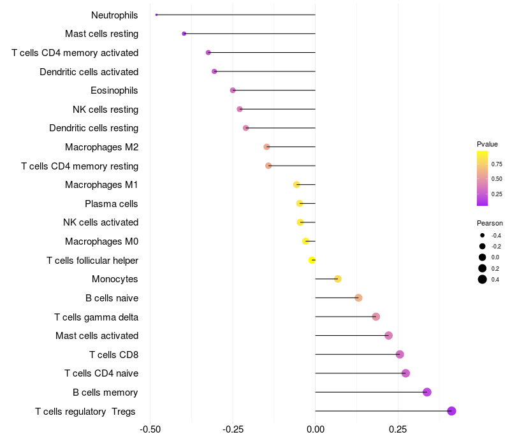Click the Neutrophils data point
510x446 pixels.
point(156,15)
